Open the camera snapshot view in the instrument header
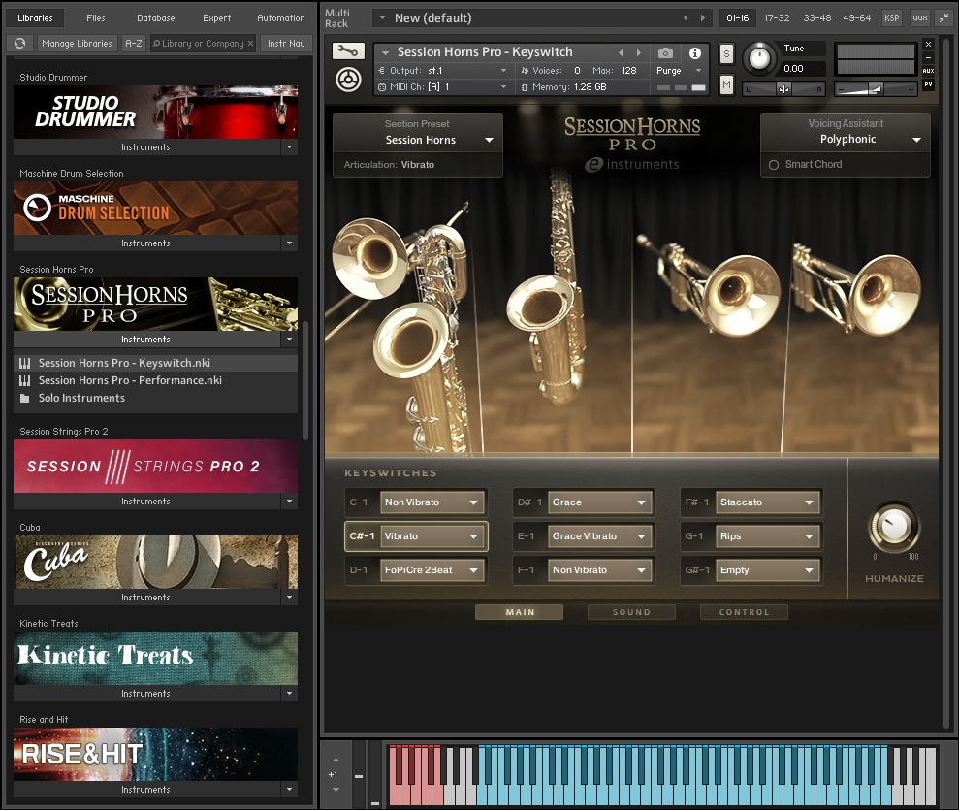The image size is (959, 810). [664, 55]
